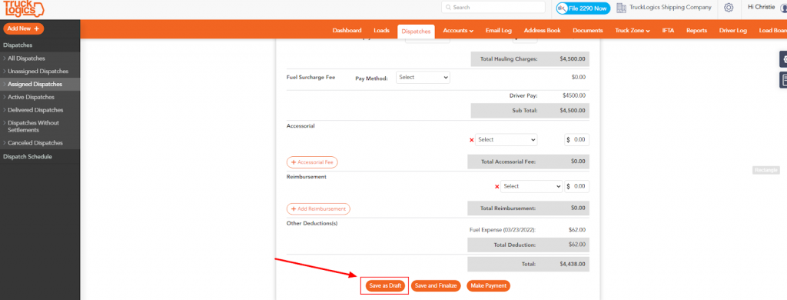Click the Driver Pay $4500.00 value

[573, 95]
